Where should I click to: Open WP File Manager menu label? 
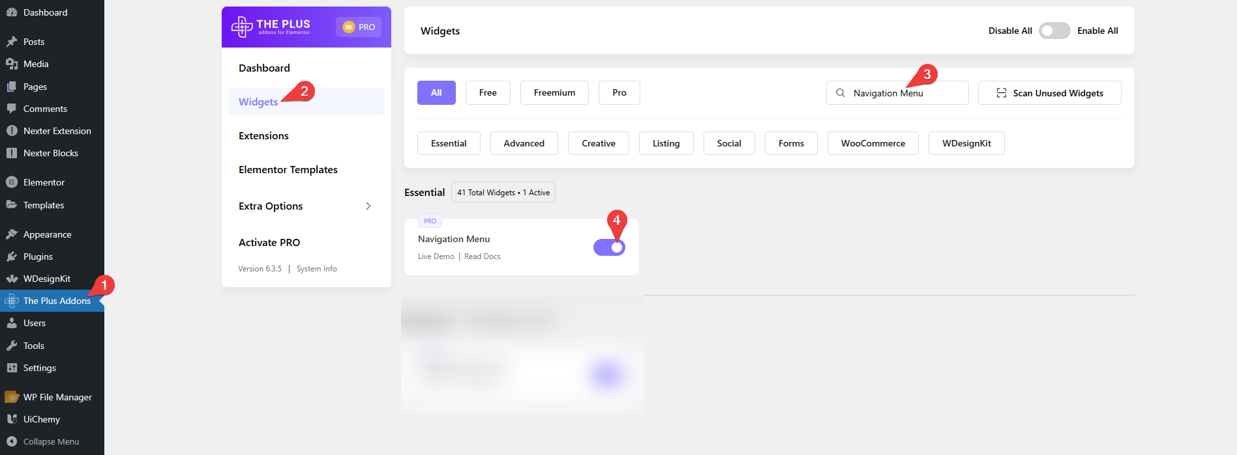click(57, 397)
